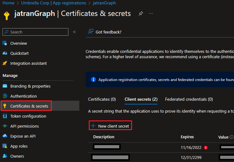Click the Overview icon in sidebar
Image resolution: width=234 pixels, height=162 pixels.
pos(5,43)
